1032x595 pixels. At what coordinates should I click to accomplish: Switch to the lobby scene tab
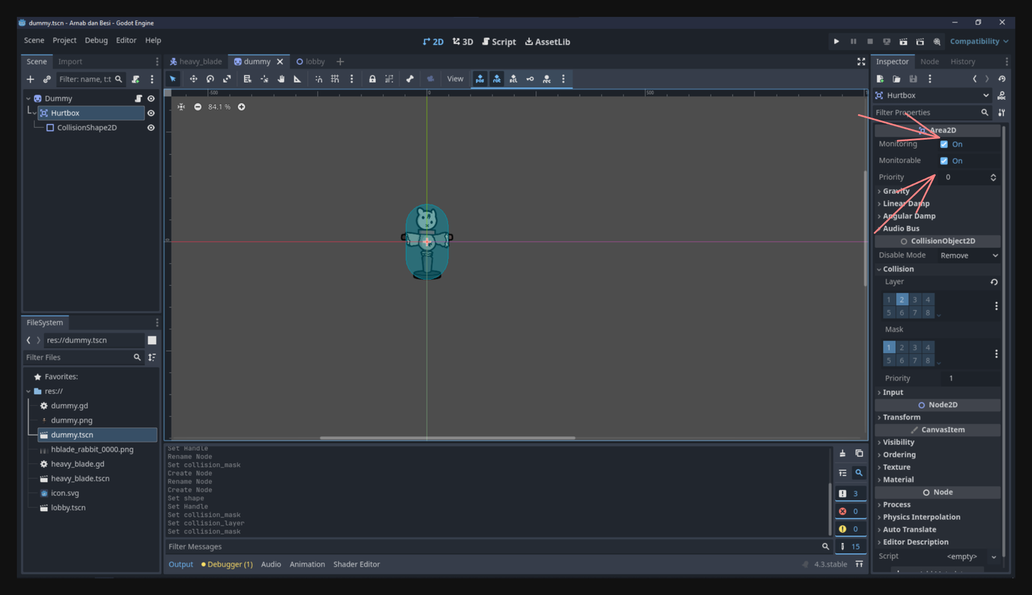(x=310, y=61)
